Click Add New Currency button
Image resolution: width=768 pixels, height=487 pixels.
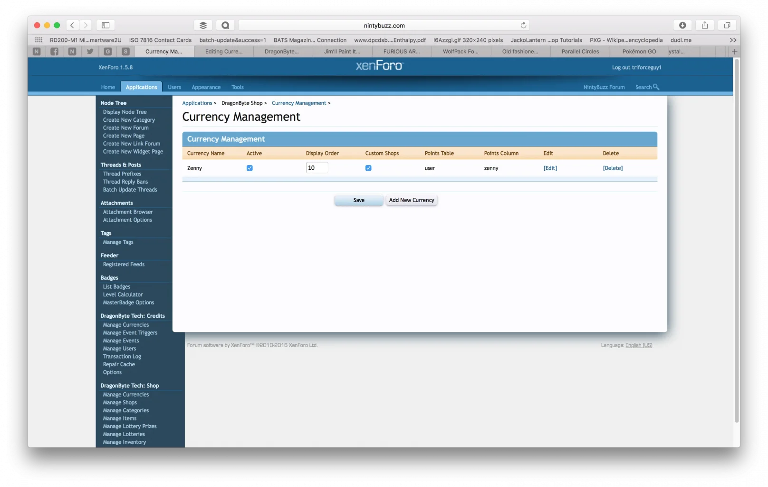(412, 200)
